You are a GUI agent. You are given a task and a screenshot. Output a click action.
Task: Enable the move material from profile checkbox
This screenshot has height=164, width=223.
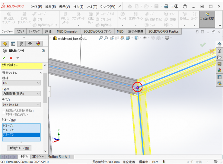tap(4, 112)
